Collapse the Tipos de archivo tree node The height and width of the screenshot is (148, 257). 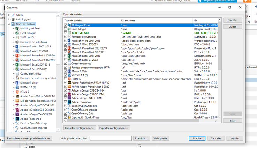(x=9, y=24)
